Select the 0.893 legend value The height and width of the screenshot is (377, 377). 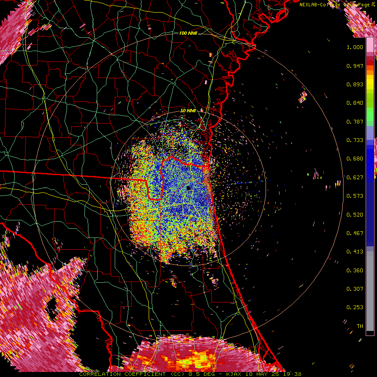pyautogui.click(x=355, y=84)
